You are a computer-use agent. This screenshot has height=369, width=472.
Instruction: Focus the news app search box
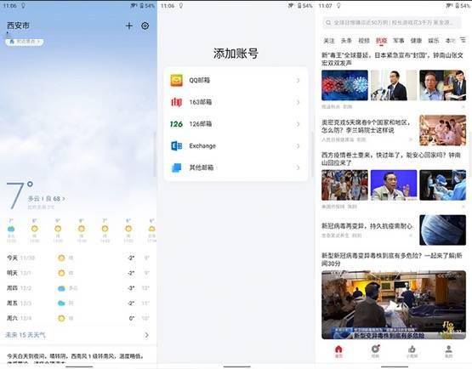pyautogui.click(x=392, y=23)
